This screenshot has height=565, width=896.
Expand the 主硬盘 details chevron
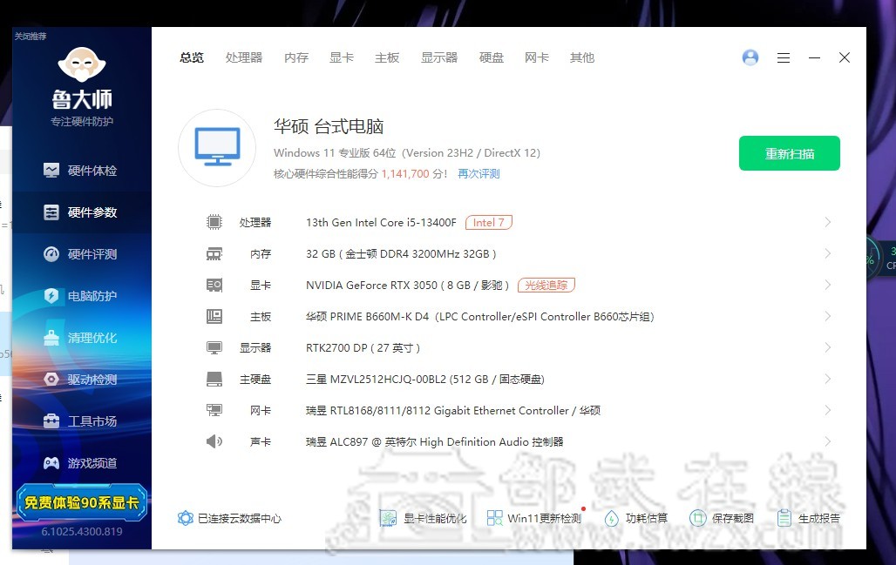pyautogui.click(x=827, y=380)
